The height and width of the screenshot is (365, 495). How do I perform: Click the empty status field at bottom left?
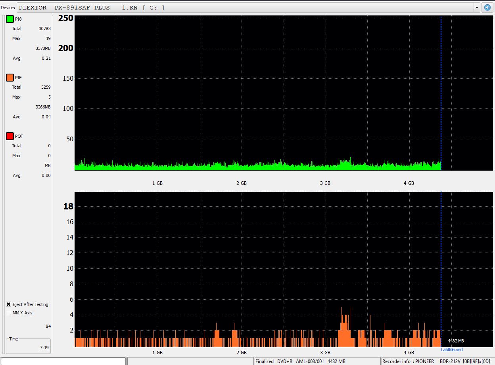point(63,361)
